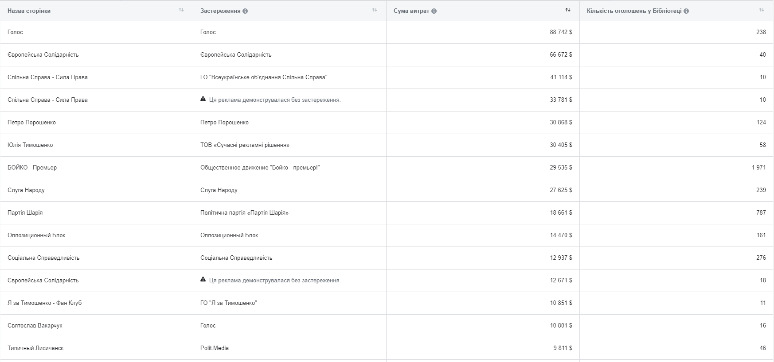Click the info icon next to Кількість оголошень у Бібліотеці
This screenshot has width=774, height=362.
686,11
